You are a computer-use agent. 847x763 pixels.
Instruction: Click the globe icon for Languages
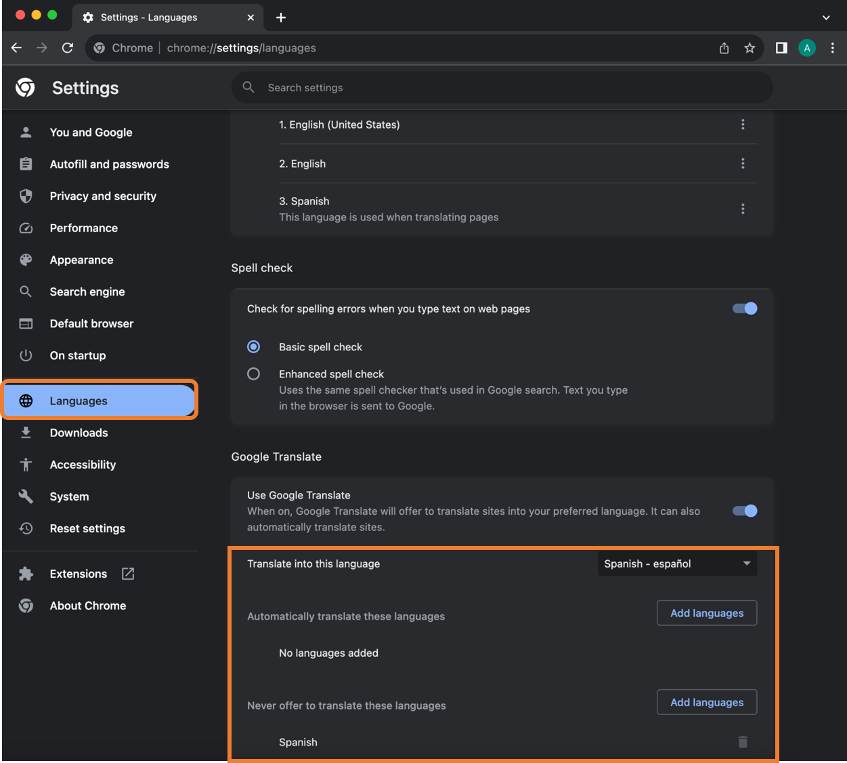26,400
